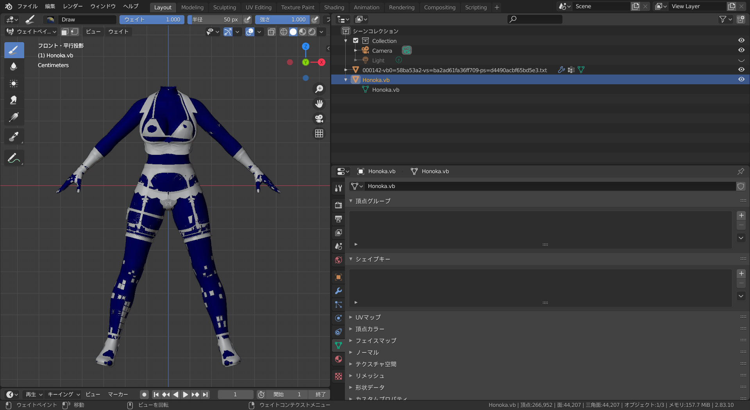Open the レンダー menu
The width and height of the screenshot is (750, 410).
[x=73, y=7]
